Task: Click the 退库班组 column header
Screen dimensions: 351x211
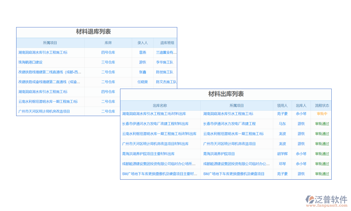Action: click(167, 43)
